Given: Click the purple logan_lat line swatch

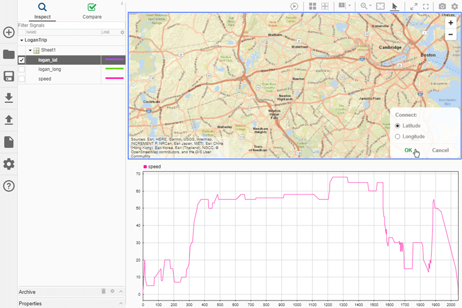Looking at the screenshot, I should (114, 60).
